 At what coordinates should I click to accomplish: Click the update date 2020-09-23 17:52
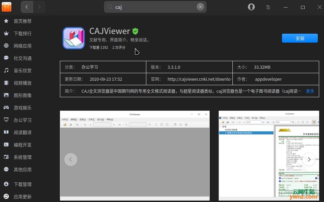tap(106, 79)
